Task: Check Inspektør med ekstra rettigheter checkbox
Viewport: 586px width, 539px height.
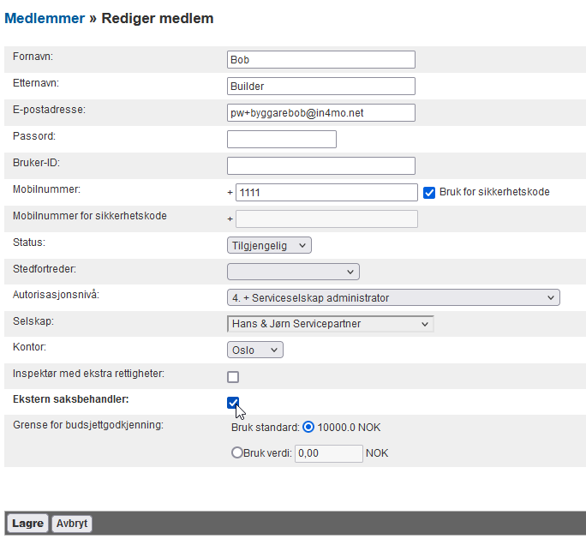Action: (x=233, y=377)
